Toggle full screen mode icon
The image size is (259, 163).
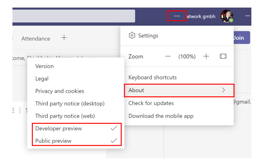(x=223, y=56)
